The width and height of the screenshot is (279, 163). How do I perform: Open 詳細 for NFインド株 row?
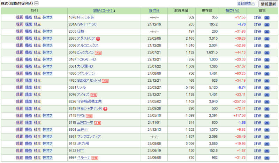pyautogui.click(x=258, y=17)
